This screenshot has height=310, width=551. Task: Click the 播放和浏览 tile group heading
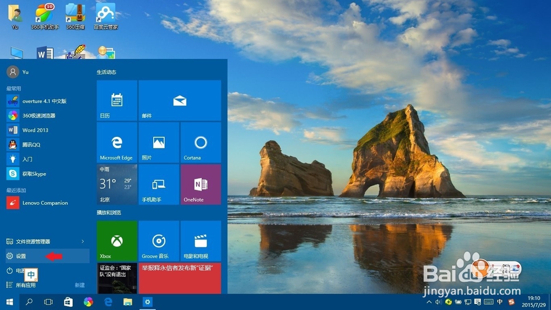[109, 212]
